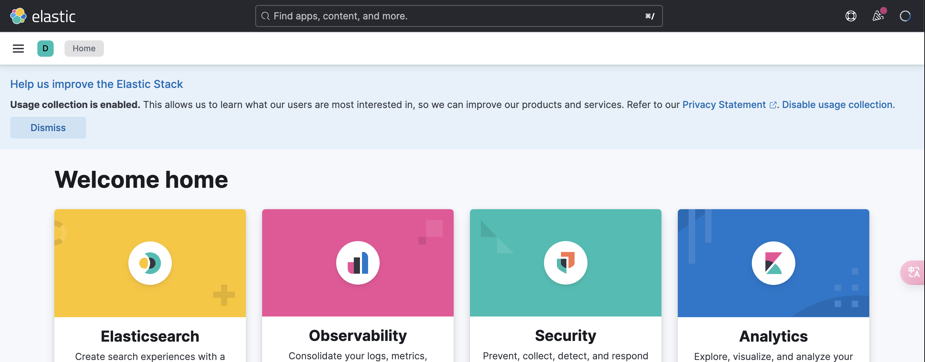Viewport: 925px width, 362px height.
Task: Click the Welcome home heading
Action: [x=141, y=180]
